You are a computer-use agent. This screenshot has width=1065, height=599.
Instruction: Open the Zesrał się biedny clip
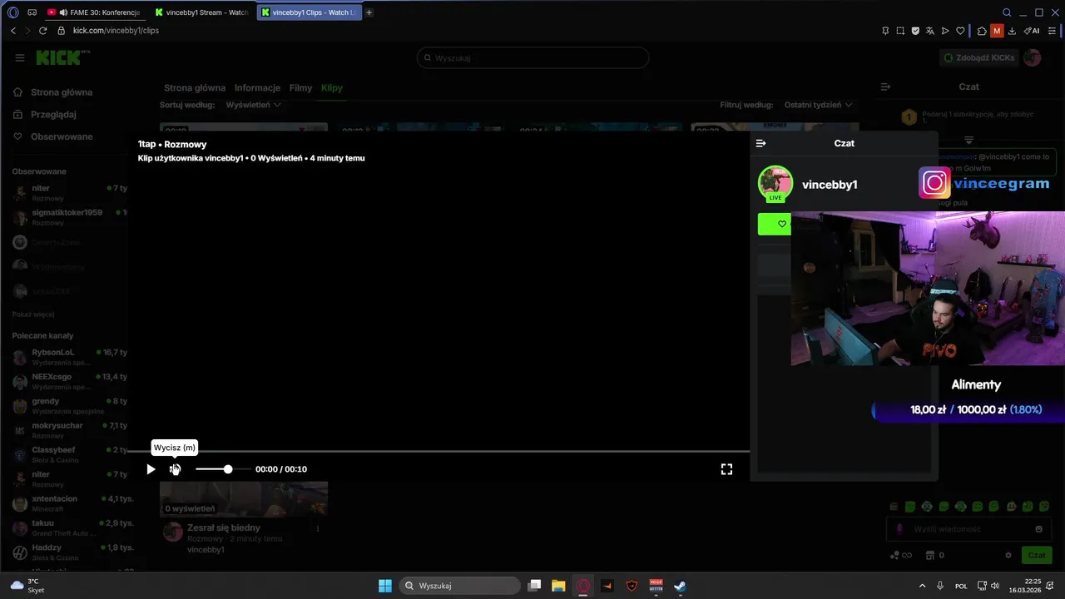(224, 527)
